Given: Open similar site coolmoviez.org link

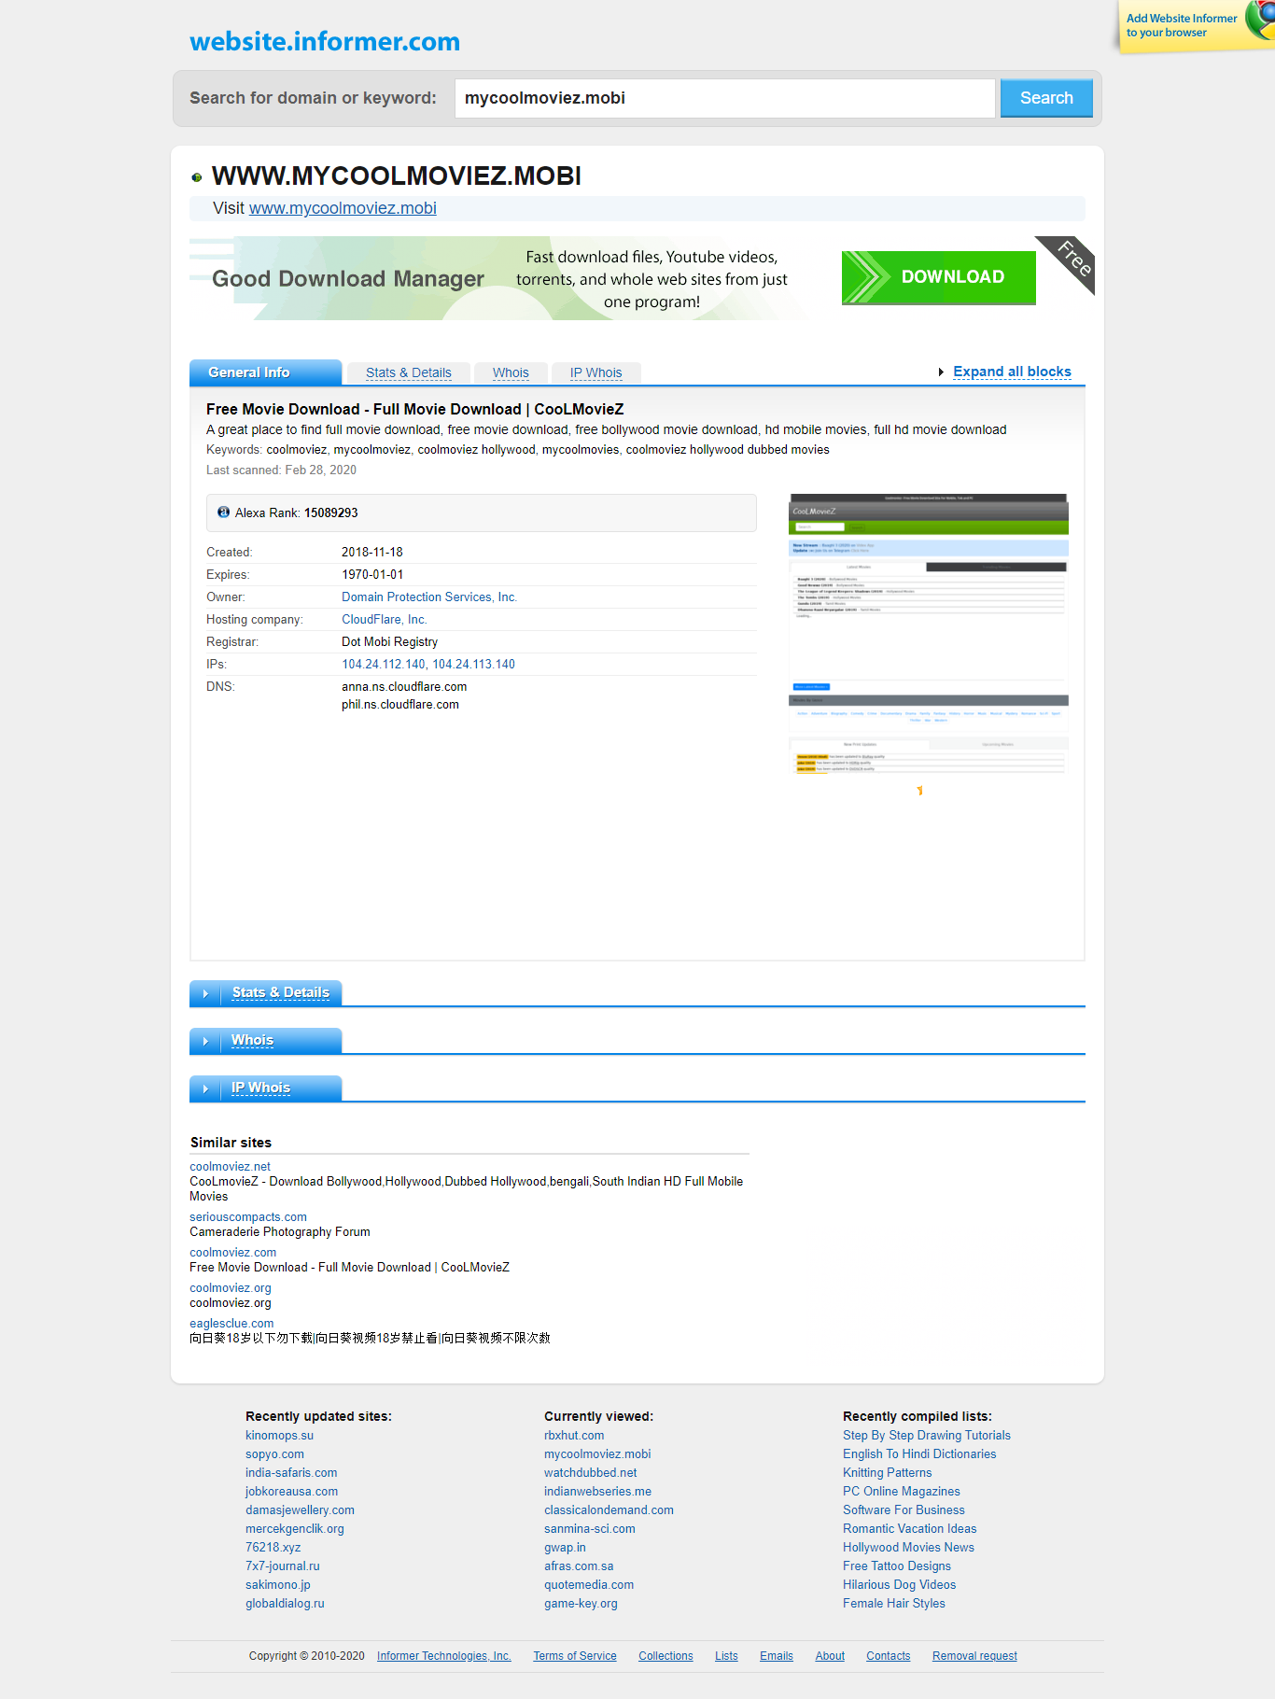Looking at the screenshot, I should tap(231, 1288).
